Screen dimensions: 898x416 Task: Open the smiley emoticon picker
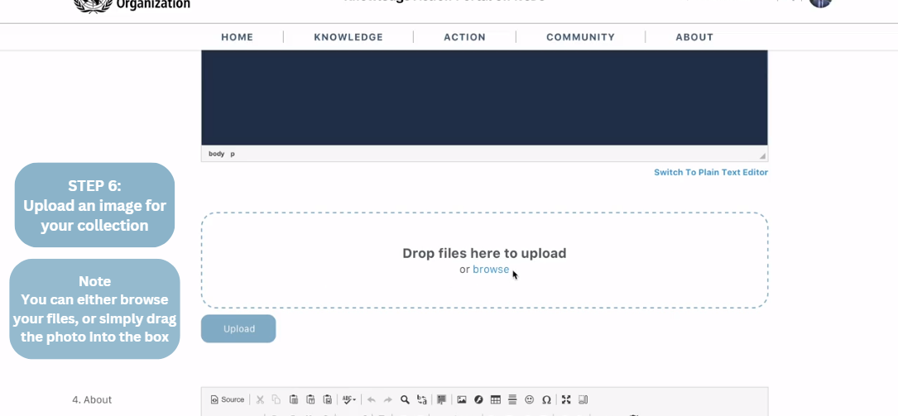(x=530, y=399)
